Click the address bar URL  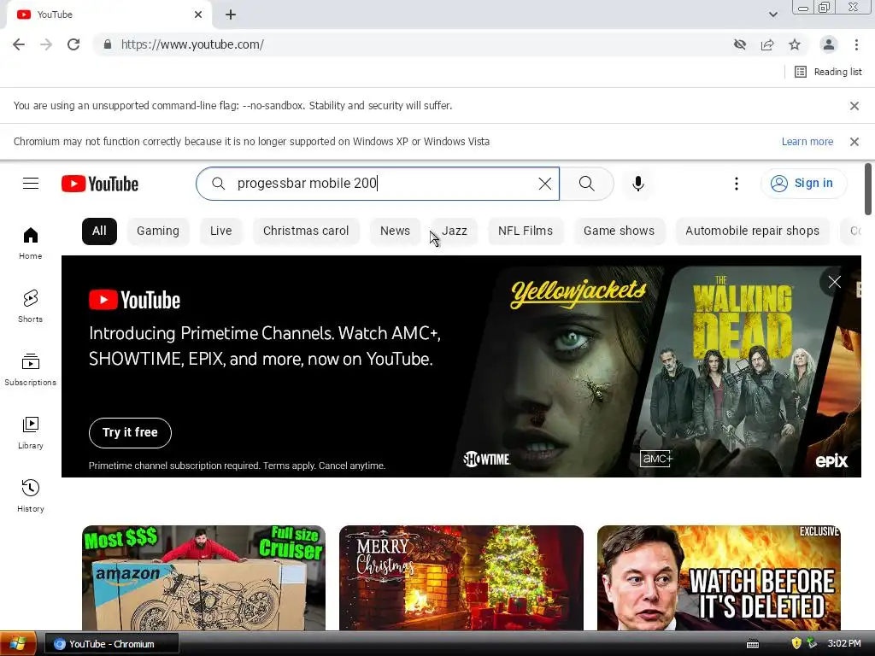coord(192,44)
